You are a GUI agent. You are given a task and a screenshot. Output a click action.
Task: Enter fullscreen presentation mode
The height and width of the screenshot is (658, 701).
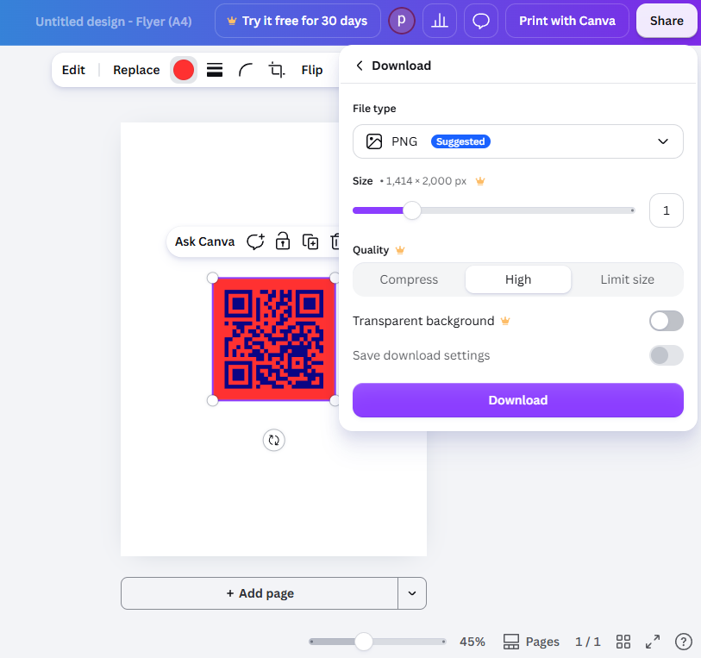click(653, 642)
